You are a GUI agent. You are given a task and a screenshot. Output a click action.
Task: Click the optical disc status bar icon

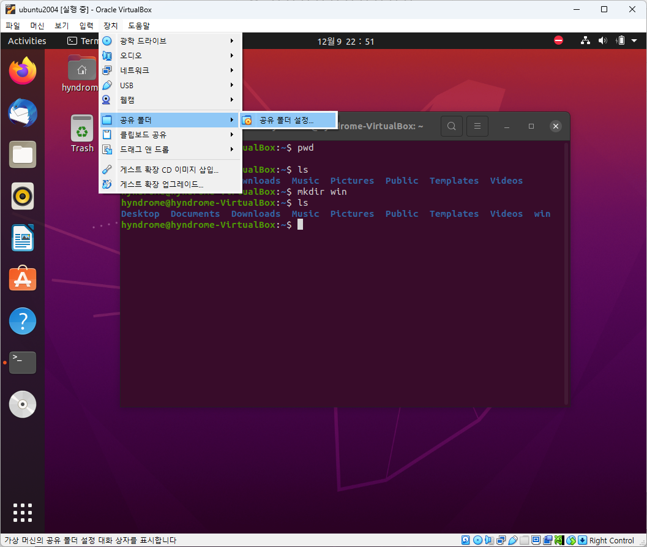[477, 540]
